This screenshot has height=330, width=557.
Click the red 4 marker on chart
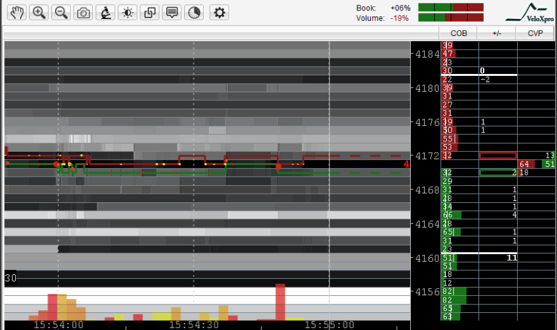pyautogui.click(x=406, y=164)
